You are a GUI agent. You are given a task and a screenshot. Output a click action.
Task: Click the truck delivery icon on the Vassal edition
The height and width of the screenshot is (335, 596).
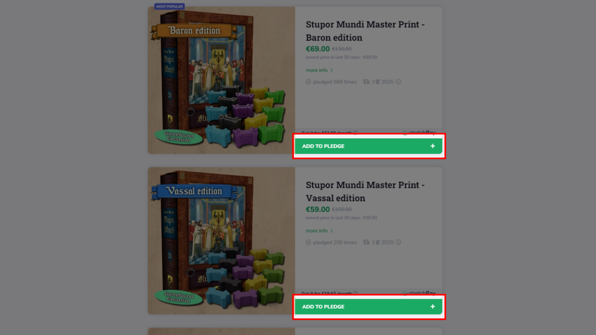tap(366, 242)
